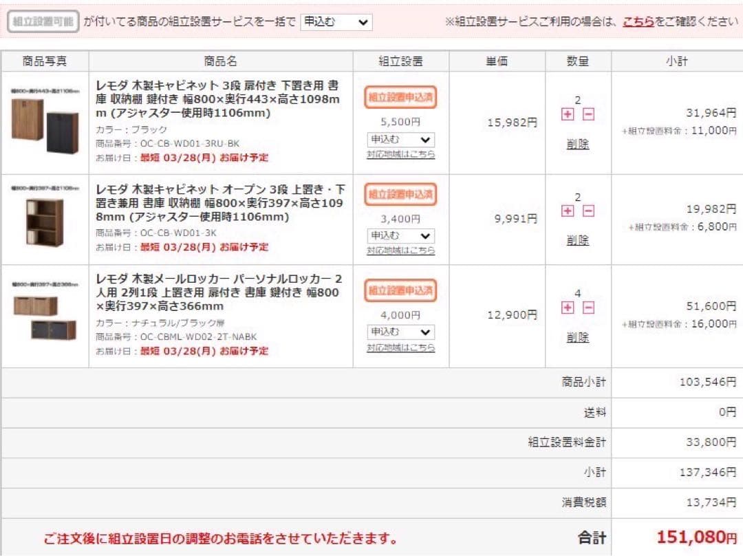743x556 pixels.
Task: Click the こちら link in the top notice
Action: pos(640,21)
